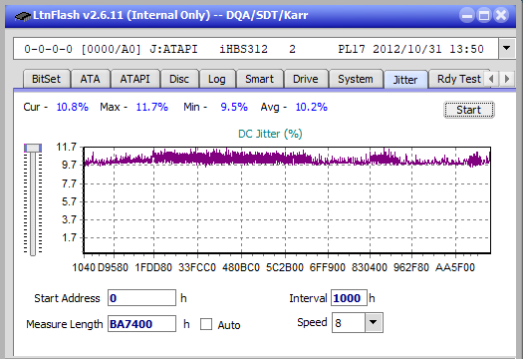The image size is (523, 359).
Task: Expand the Speed dropdown
Action: [x=374, y=323]
